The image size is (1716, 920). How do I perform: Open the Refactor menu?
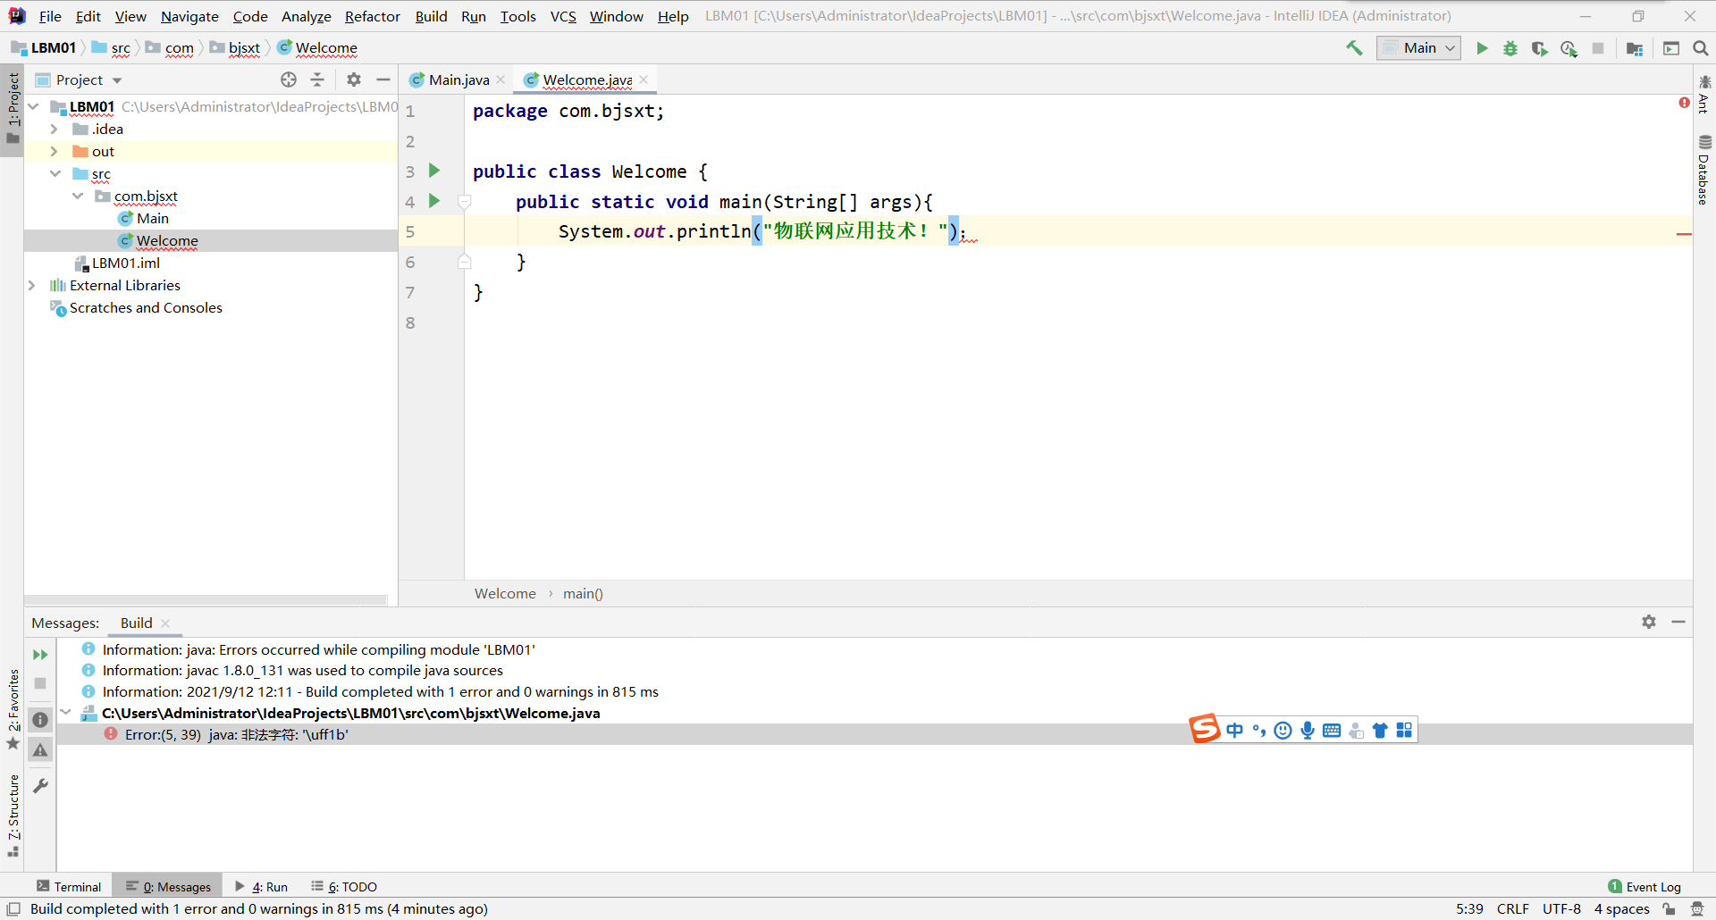coord(373,16)
